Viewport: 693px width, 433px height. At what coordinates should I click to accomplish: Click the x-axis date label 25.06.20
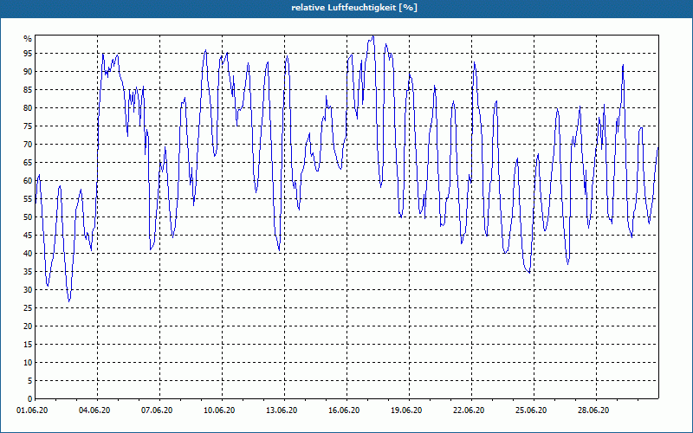(531, 410)
